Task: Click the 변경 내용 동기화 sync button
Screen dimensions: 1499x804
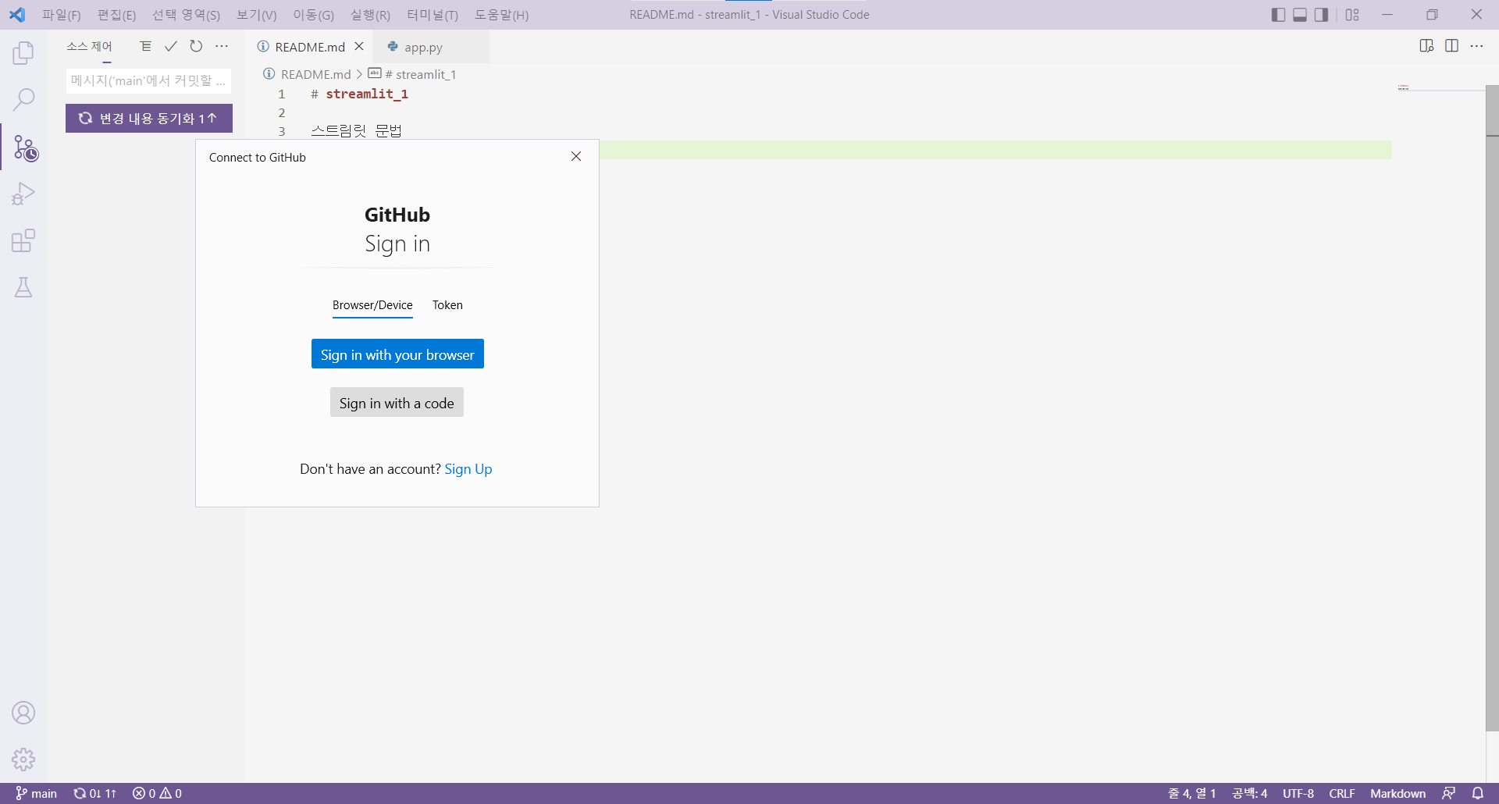Action: tap(149, 119)
